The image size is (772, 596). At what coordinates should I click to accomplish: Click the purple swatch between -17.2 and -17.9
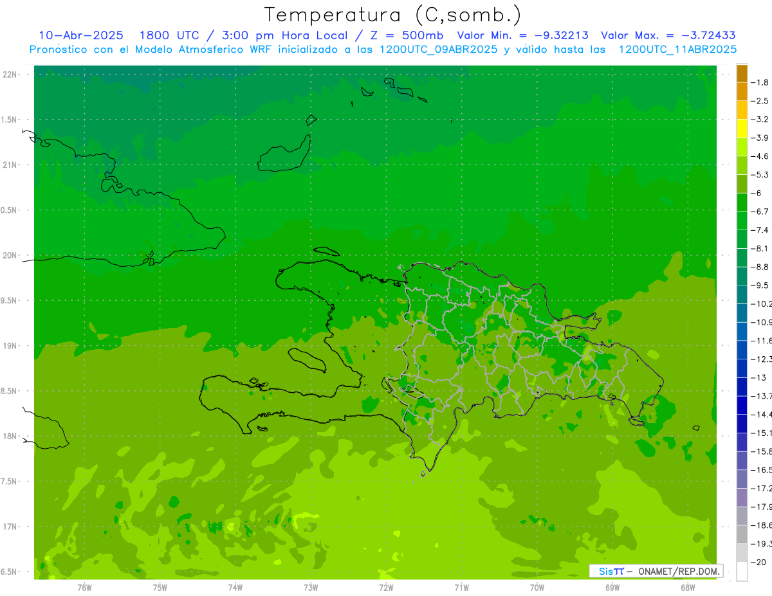click(x=742, y=498)
